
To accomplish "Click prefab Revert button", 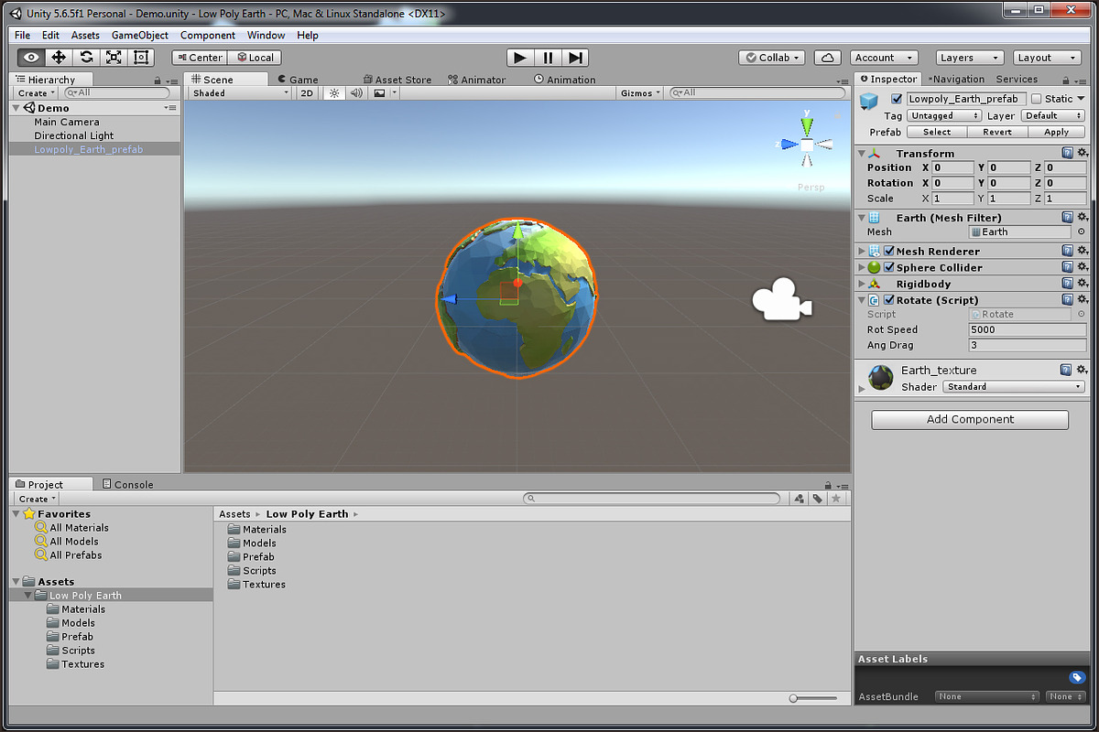I will coord(997,132).
